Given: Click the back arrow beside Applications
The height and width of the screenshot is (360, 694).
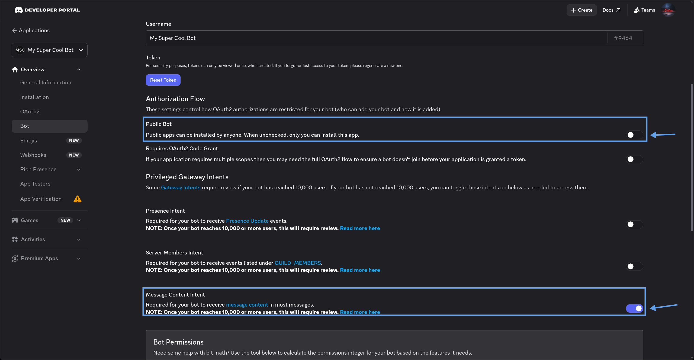Looking at the screenshot, I should click(14, 31).
